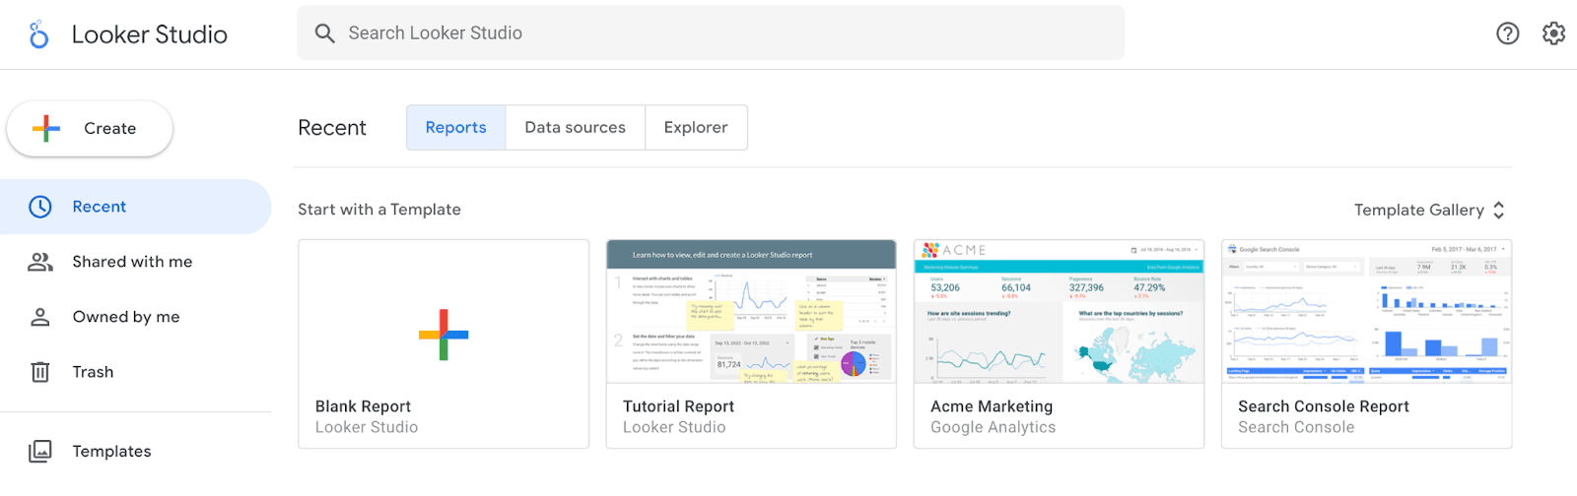This screenshot has width=1577, height=496.
Task: Click the Owned by me person icon
Action: pyautogui.click(x=40, y=317)
